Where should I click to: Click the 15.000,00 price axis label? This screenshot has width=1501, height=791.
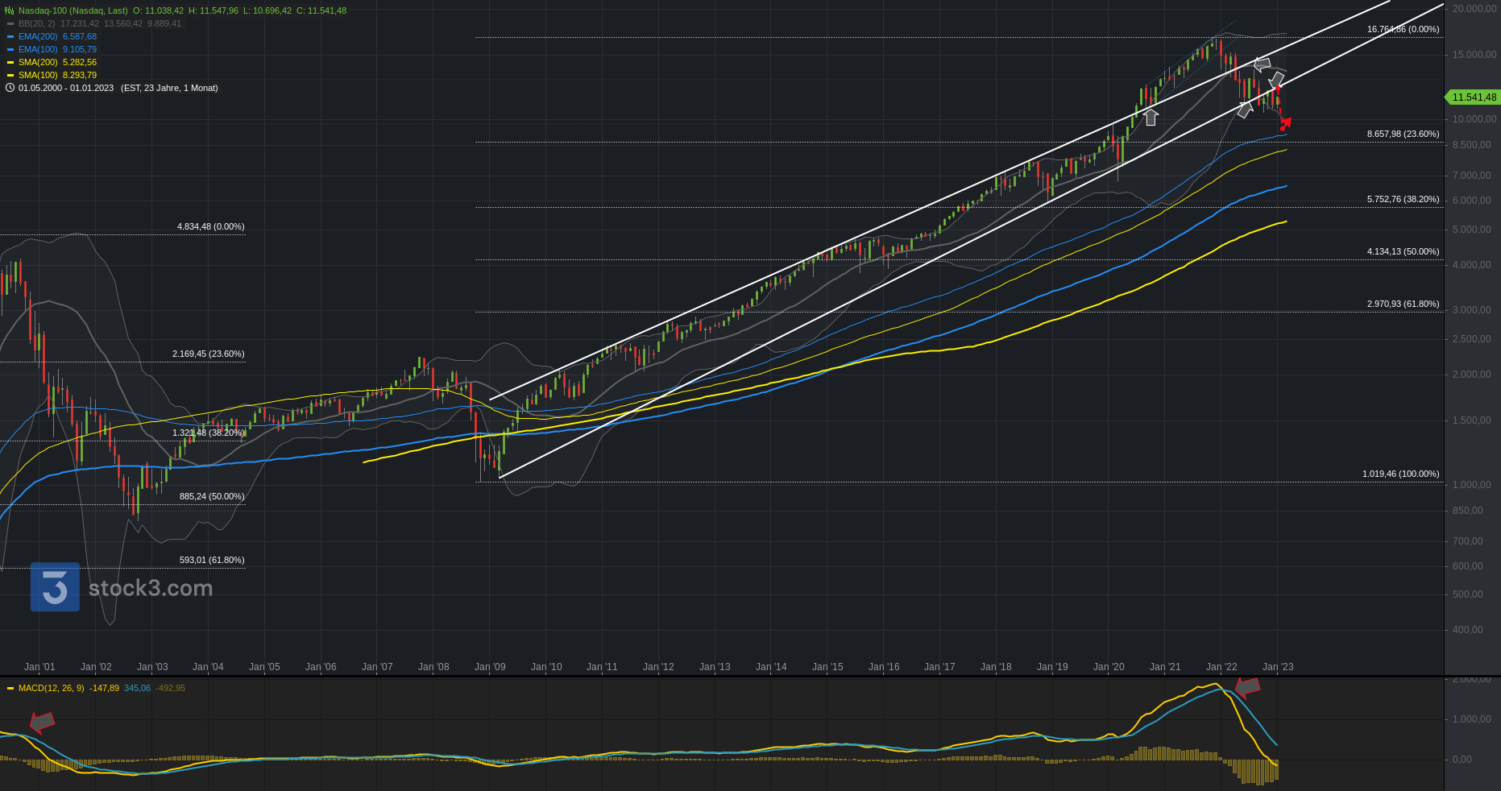click(1474, 55)
